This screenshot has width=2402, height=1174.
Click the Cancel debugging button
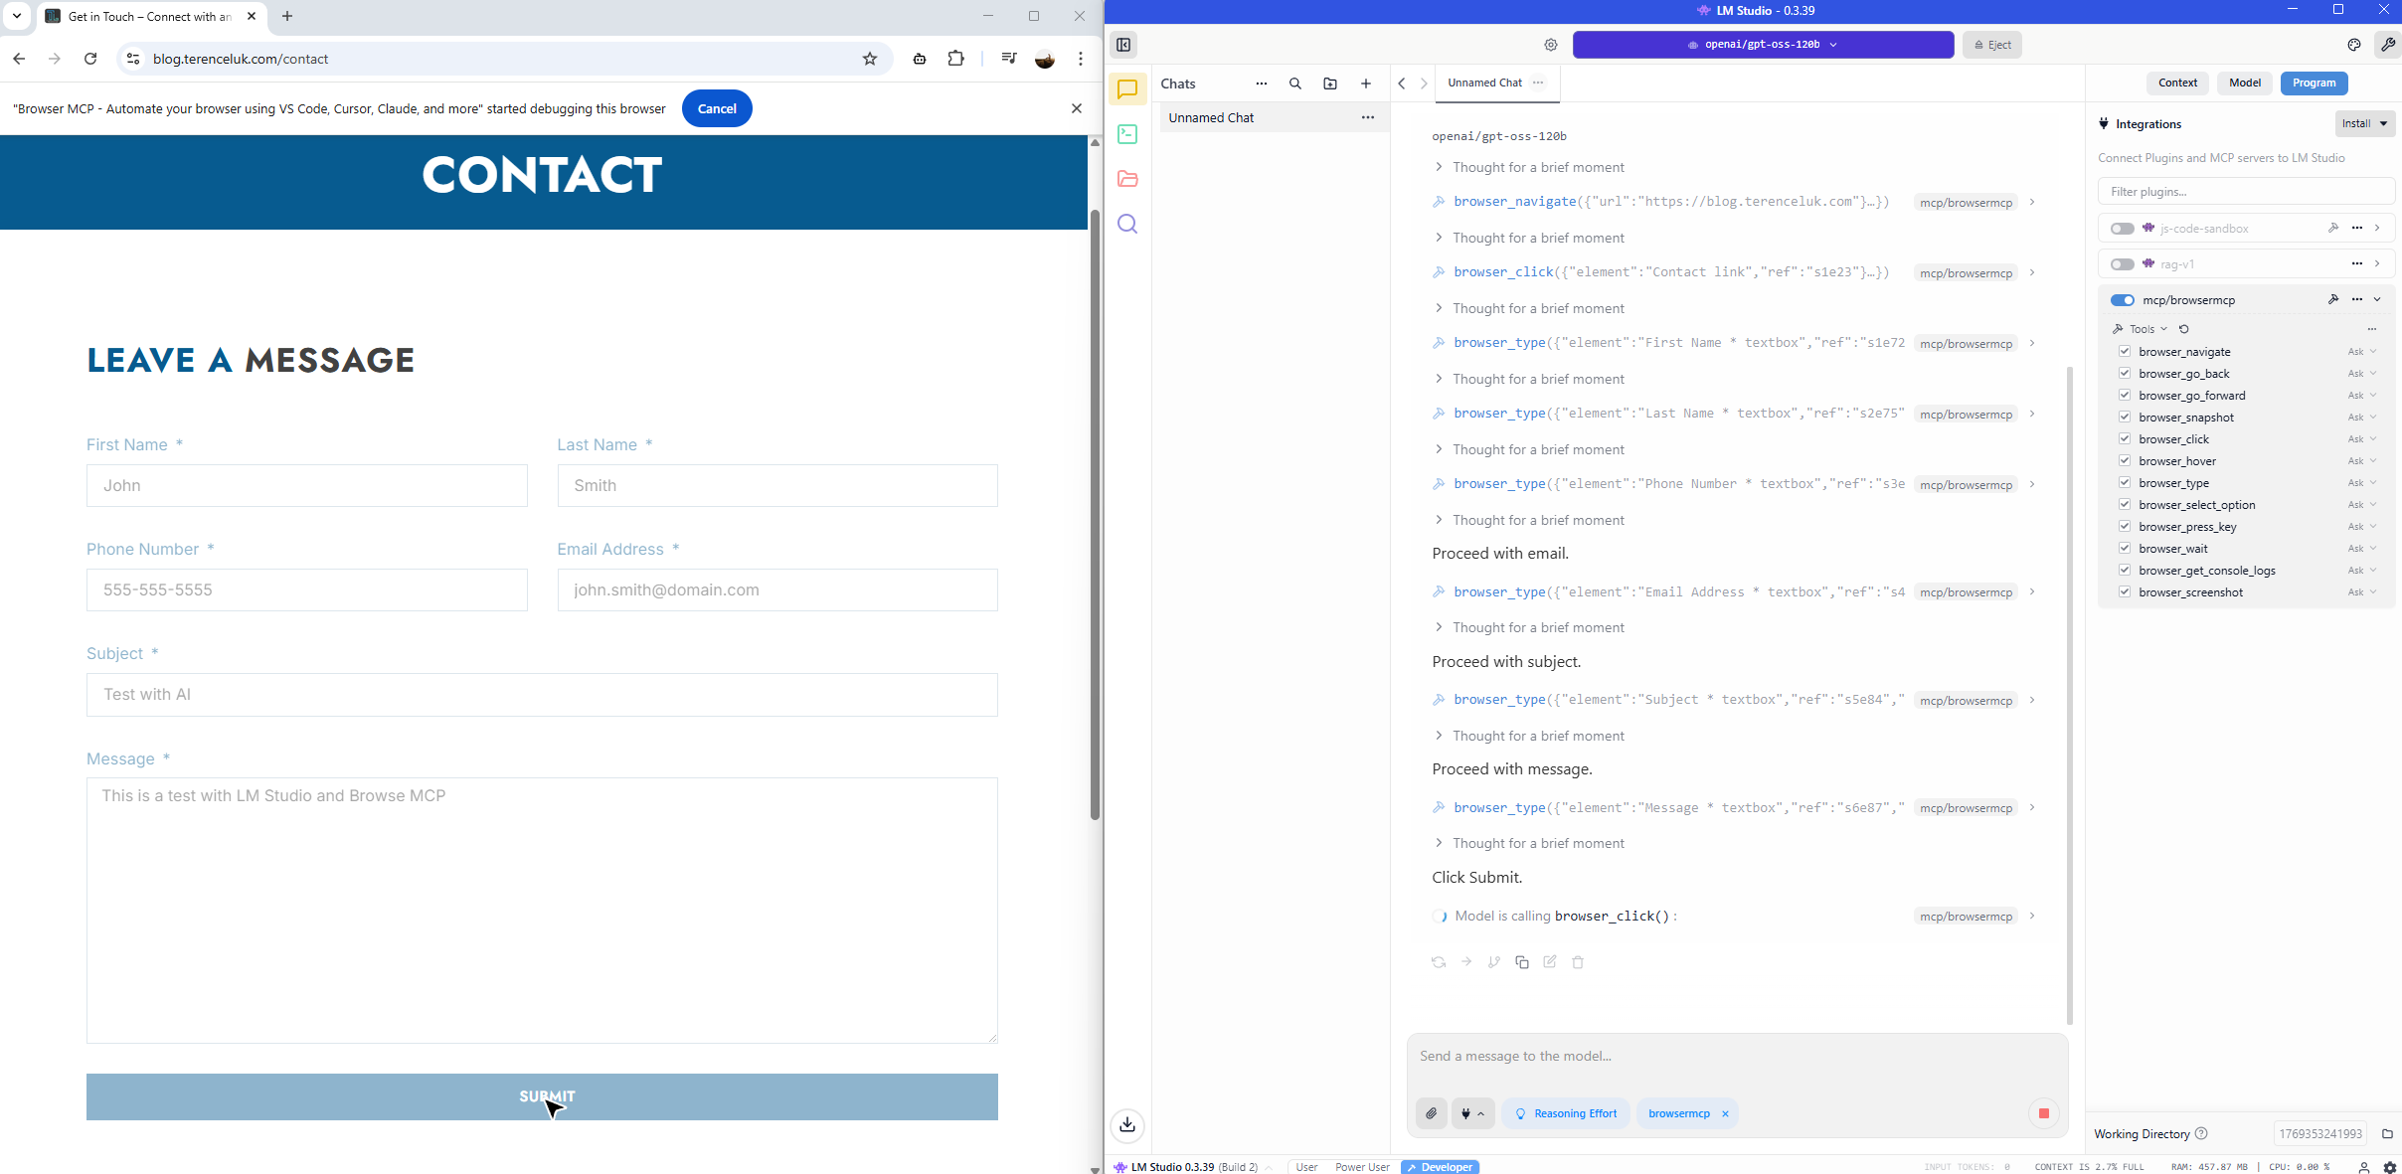716,108
